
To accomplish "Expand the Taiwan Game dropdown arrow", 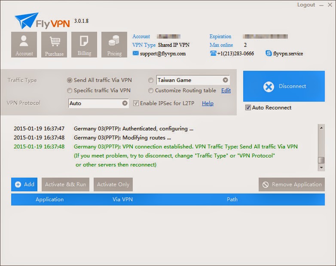I will click(225, 80).
